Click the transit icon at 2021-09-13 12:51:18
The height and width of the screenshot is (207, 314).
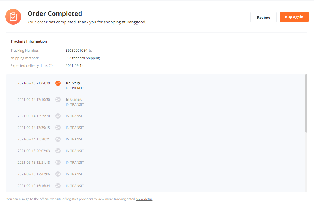58,162
